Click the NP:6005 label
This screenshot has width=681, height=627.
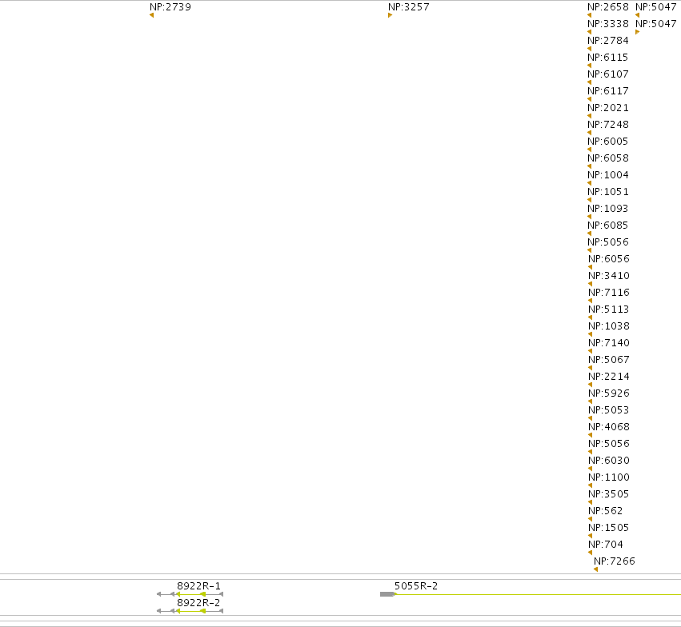(x=608, y=142)
